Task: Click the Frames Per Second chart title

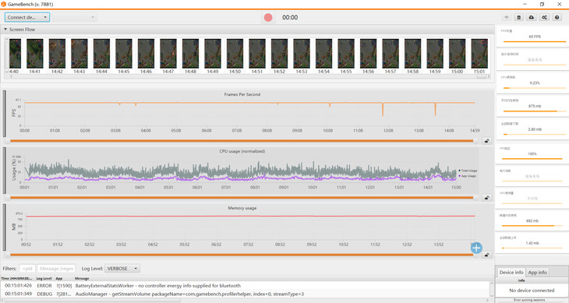Action: pyautogui.click(x=242, y=94)
